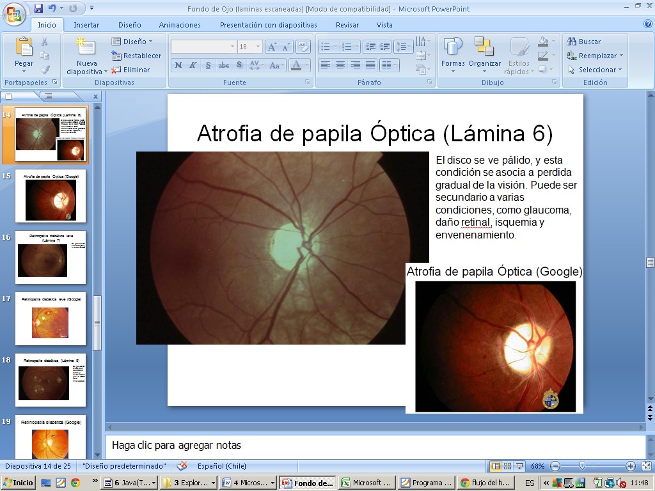Select slide 16 thumbnail Retinopatía diabética leve
655x491 pixels.
(x=50, y=258)
